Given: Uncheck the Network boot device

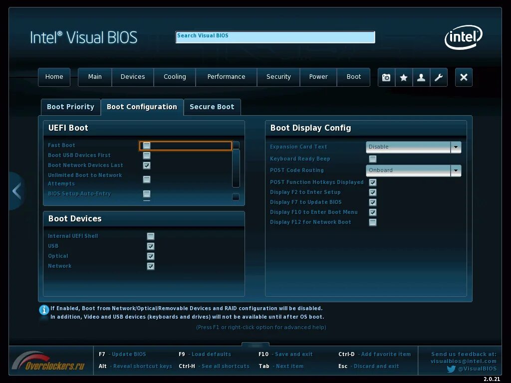Looking at the screenshot, I should (x=151, y=266).
